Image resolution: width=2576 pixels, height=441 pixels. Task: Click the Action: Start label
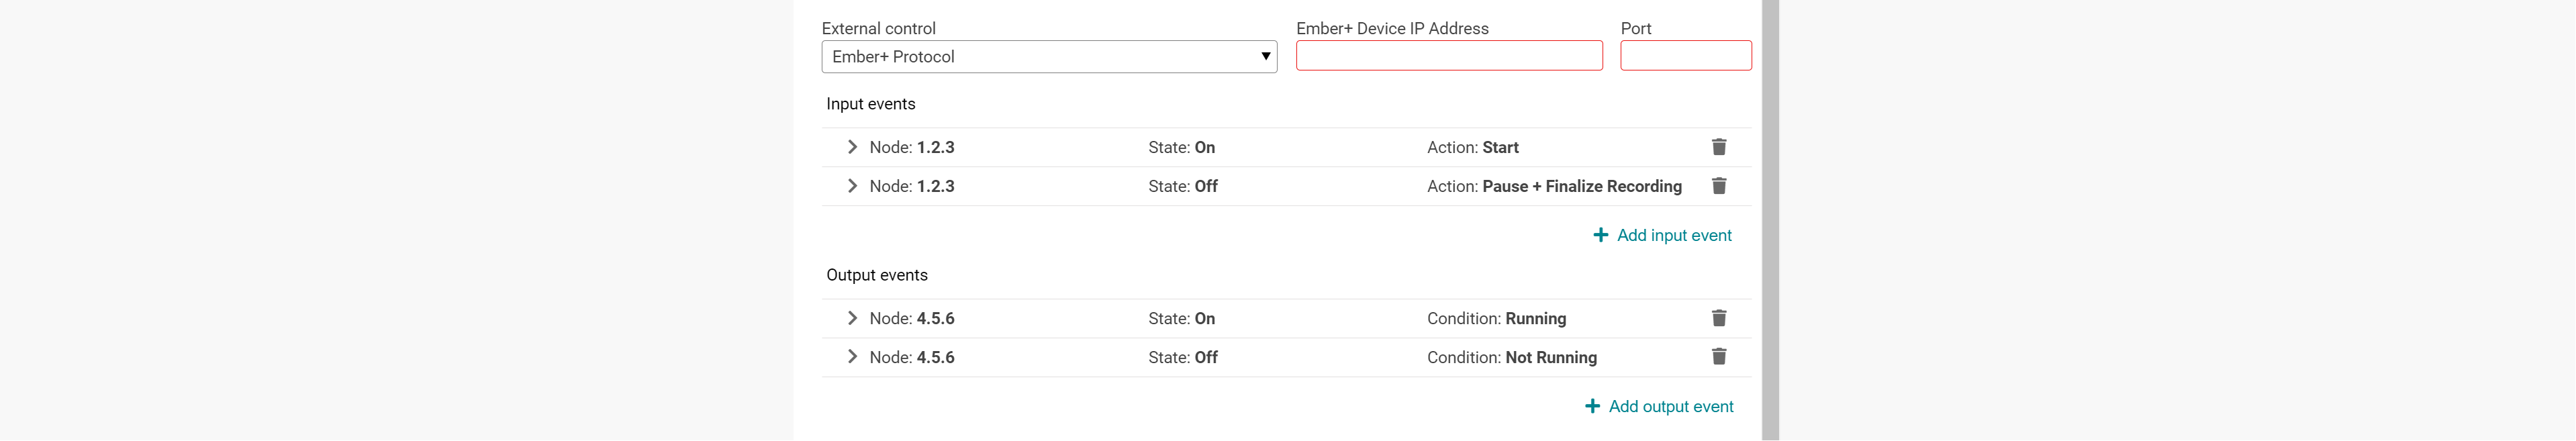point(1472,147)
